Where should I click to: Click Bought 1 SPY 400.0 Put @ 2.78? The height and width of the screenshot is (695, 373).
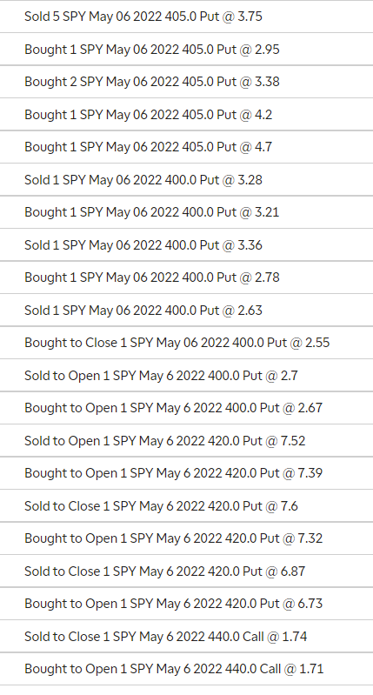186,277
